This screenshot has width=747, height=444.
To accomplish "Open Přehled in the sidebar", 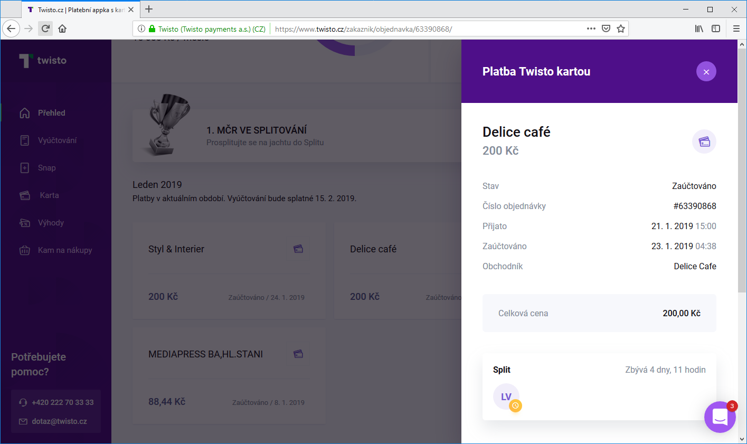I will 42,113.
